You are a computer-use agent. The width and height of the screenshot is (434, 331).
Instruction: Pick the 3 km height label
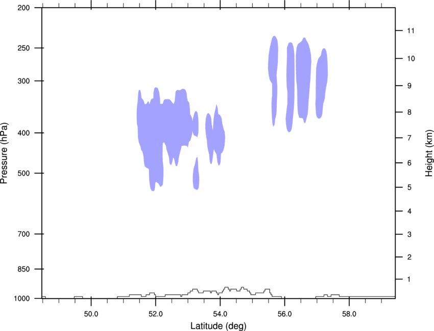(x=409, y=234)
